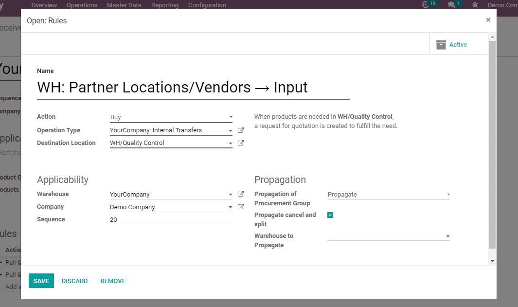Expand the Warehouse dropdown YourCompany

coord(230,195)
